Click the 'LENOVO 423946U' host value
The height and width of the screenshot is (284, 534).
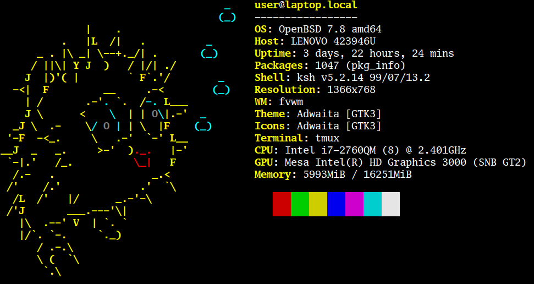(x=333, y=41)
